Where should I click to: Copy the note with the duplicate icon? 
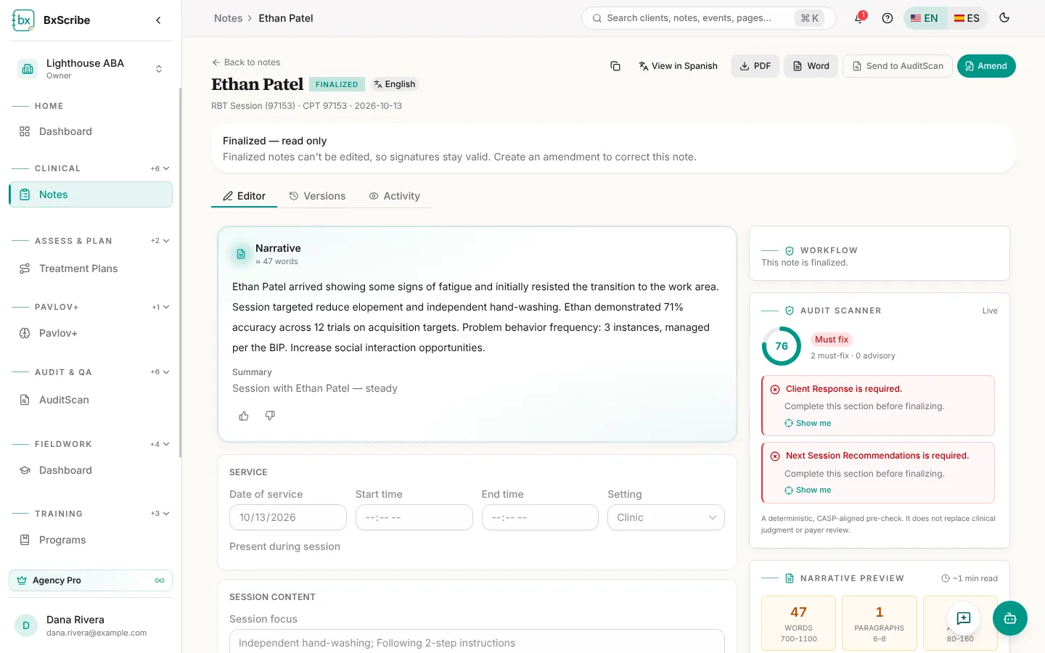click(x=615, y=66)
